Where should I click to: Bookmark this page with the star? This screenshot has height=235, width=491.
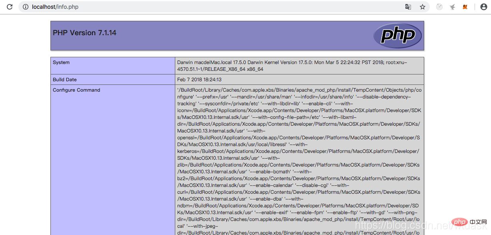point(422,7)
